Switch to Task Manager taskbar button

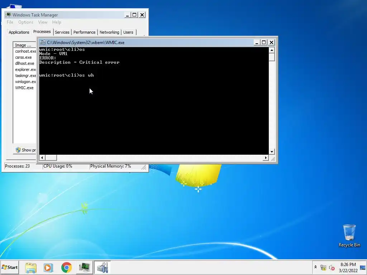tap(84, 267)
